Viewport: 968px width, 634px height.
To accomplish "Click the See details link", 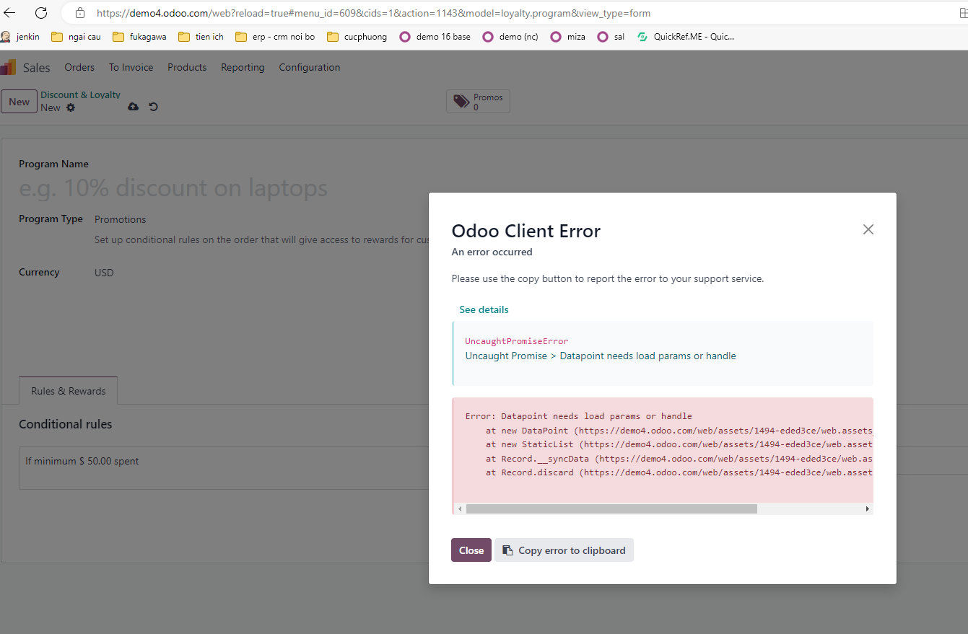I will pyautogui.click(x=484, y=309).
